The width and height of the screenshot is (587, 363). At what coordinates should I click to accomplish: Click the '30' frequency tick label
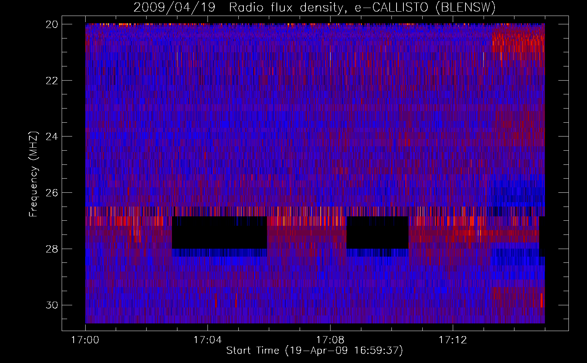pos(52,305)
